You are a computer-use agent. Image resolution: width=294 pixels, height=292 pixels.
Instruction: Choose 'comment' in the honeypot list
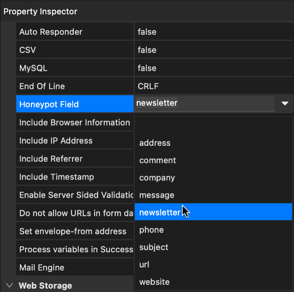tap(158, 160)
